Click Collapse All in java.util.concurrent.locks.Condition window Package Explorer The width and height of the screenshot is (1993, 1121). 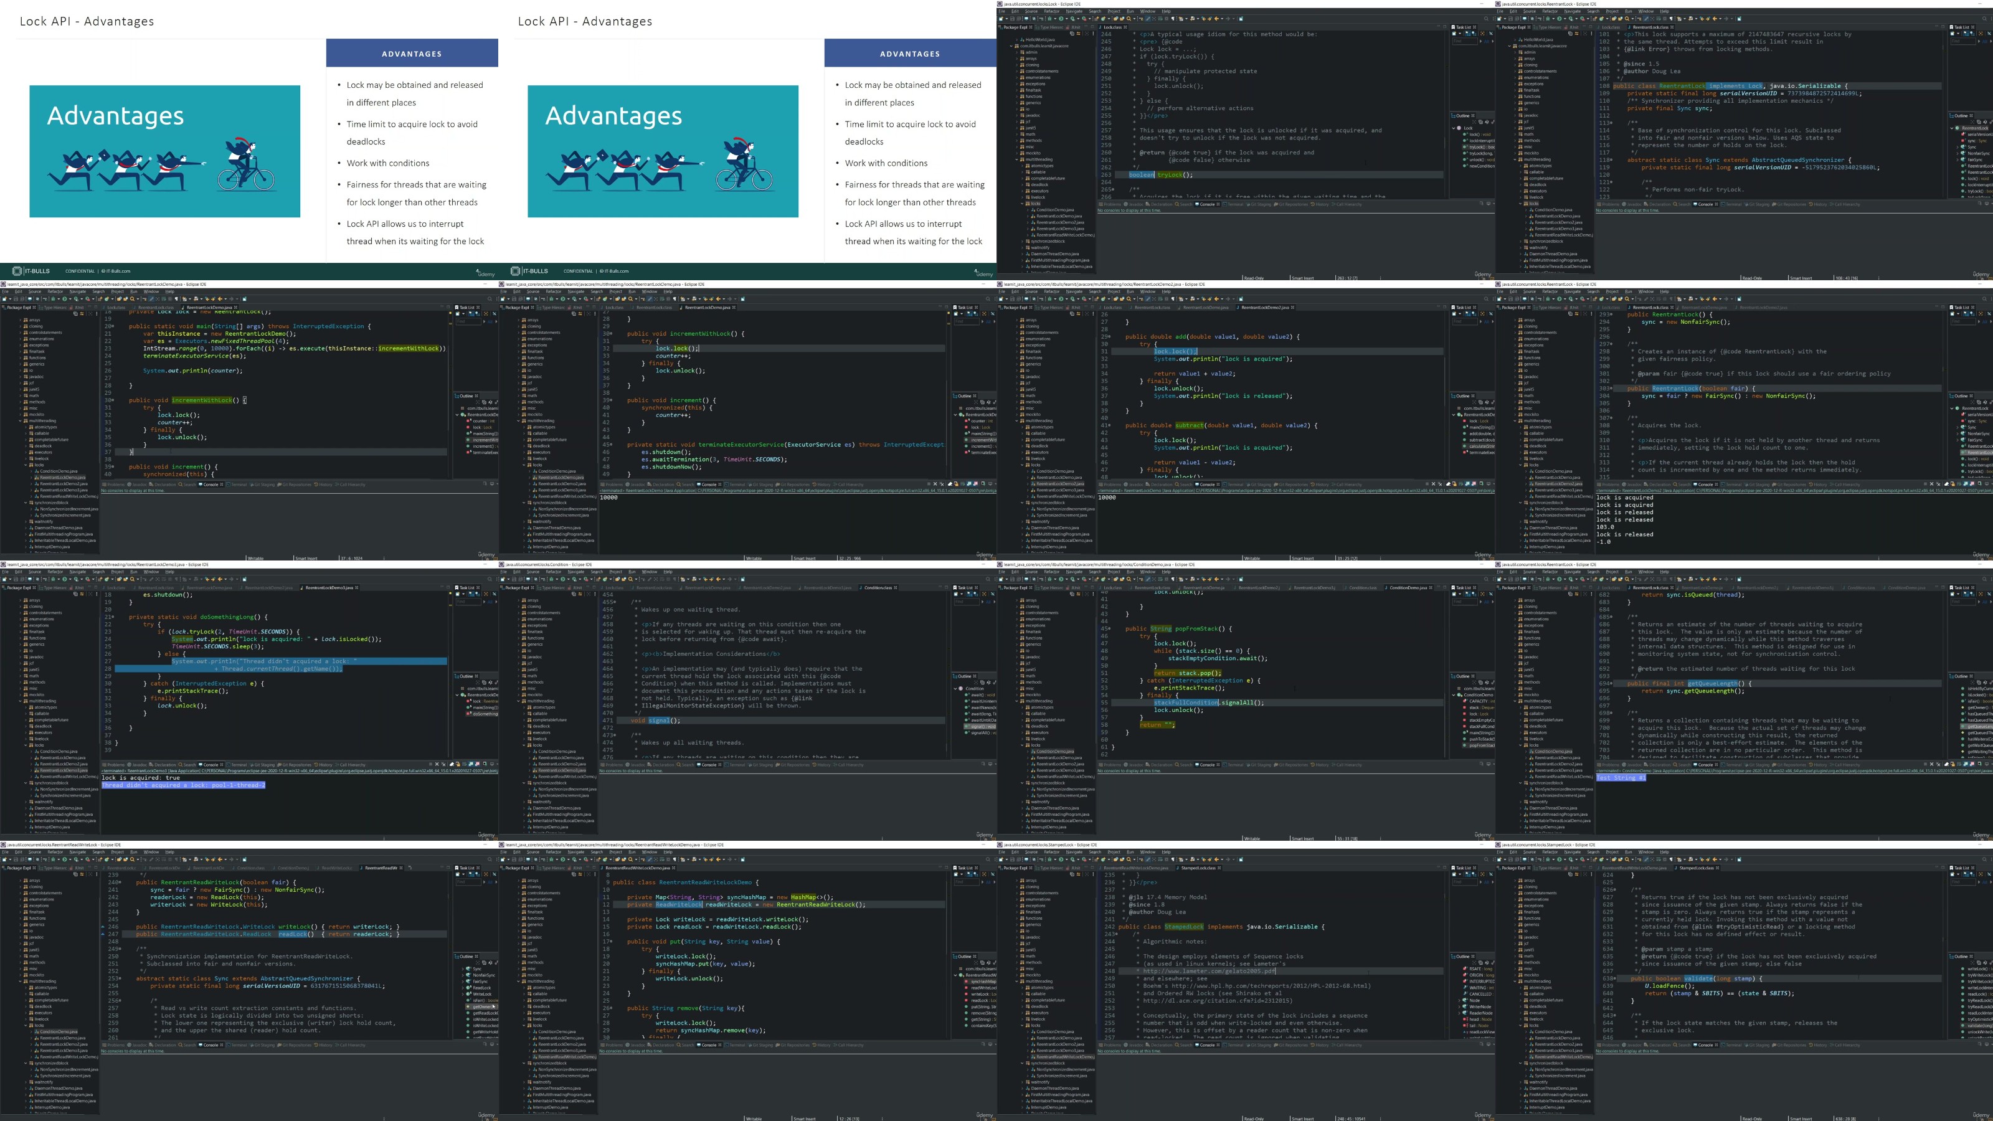click(x=574, y=594)
